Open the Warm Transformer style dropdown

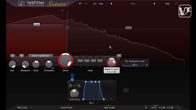pyautogui.click(x=41, y=56)
